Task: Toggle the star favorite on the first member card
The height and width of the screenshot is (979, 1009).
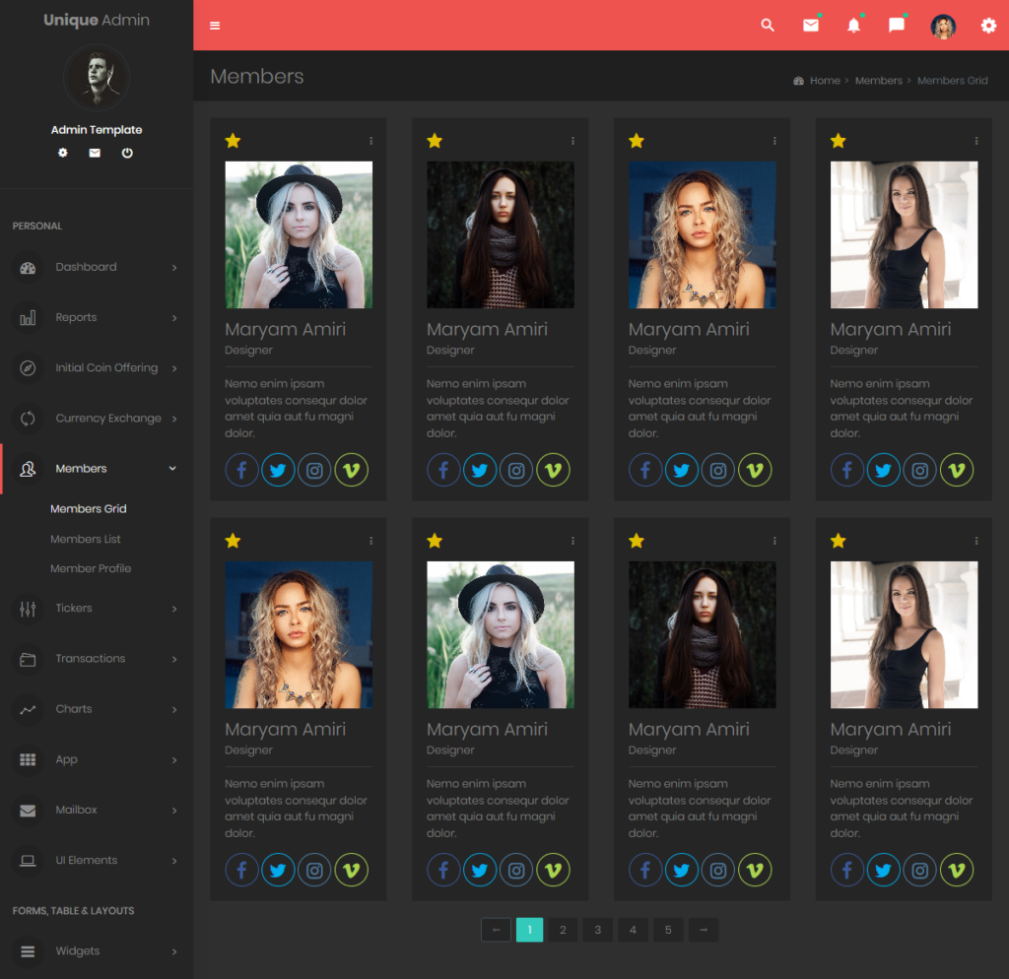Action: pos(233,140)
